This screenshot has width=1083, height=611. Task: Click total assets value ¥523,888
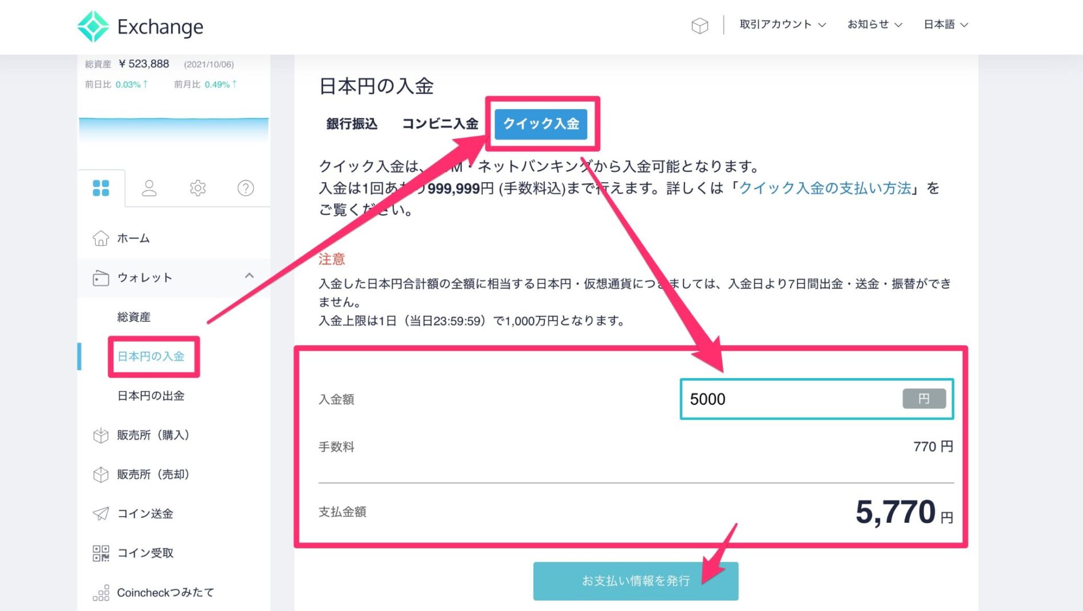point(144,64)
